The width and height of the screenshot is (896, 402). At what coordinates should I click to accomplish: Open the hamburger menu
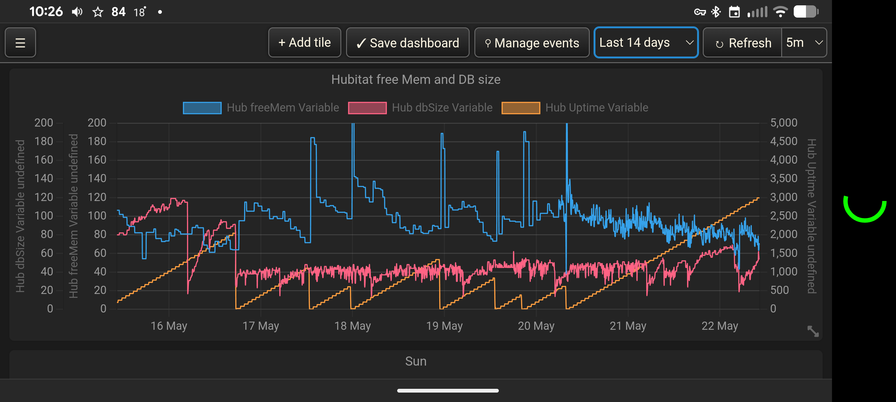pyautogui.click(x=20, y=42)
